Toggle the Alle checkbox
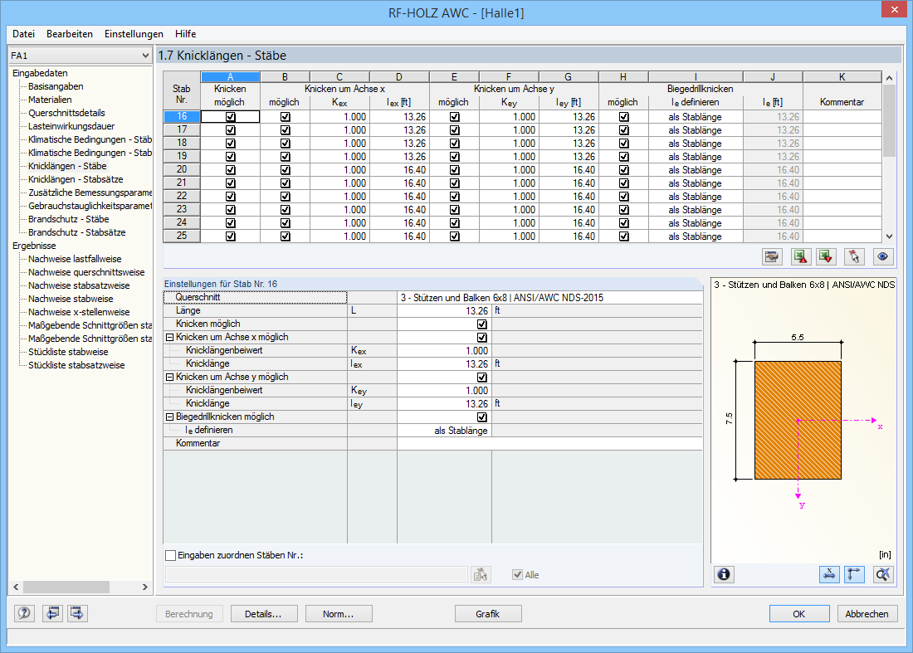 pyautogui.click(x=517, y=574)
